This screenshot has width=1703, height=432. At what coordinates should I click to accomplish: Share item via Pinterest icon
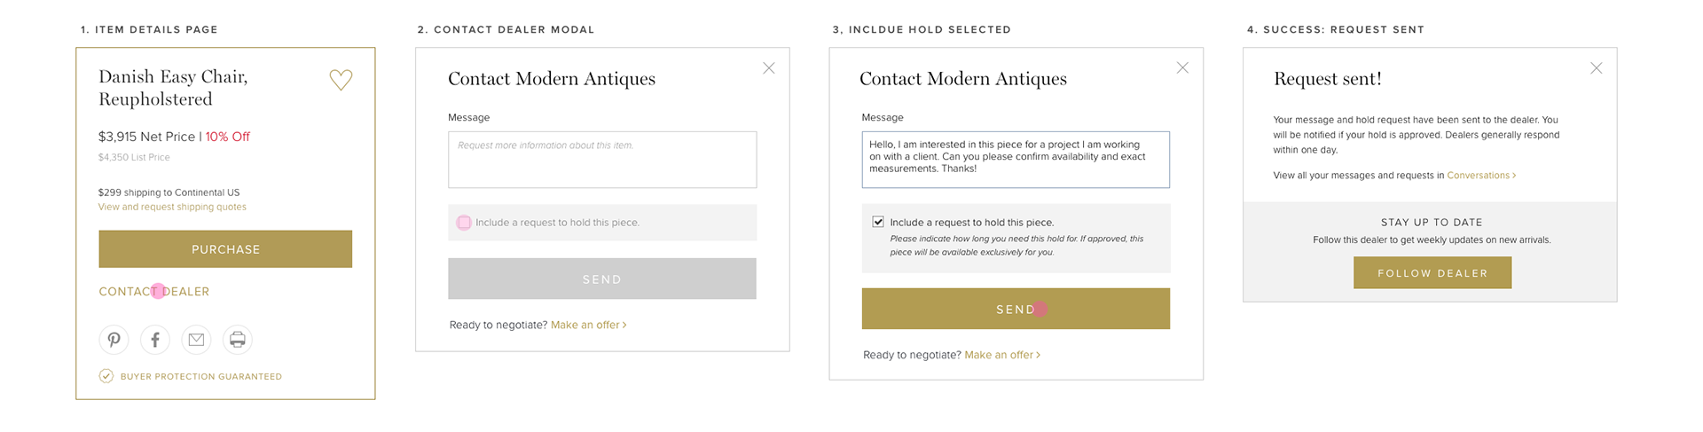[114, 340]
